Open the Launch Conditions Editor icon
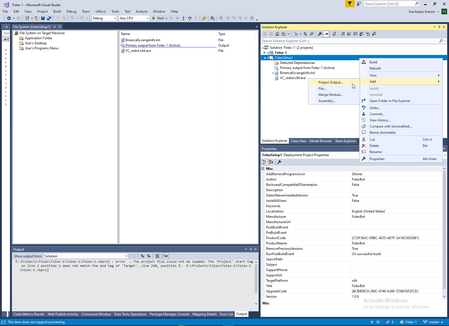Viewport: 449px width, 326px height. click(x=374, y=34)
